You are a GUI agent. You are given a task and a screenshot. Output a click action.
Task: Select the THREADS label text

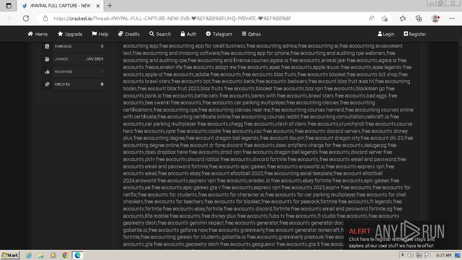(x=63, y=46)
